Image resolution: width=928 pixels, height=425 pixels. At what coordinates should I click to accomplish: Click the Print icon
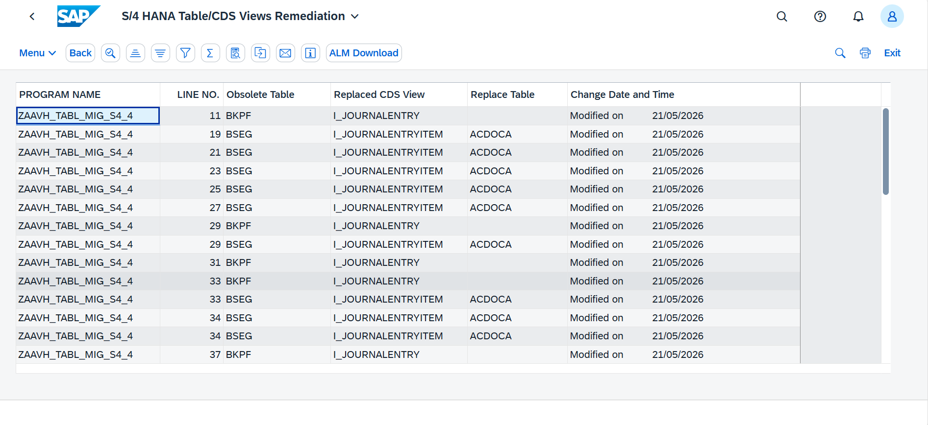[865, 53]
